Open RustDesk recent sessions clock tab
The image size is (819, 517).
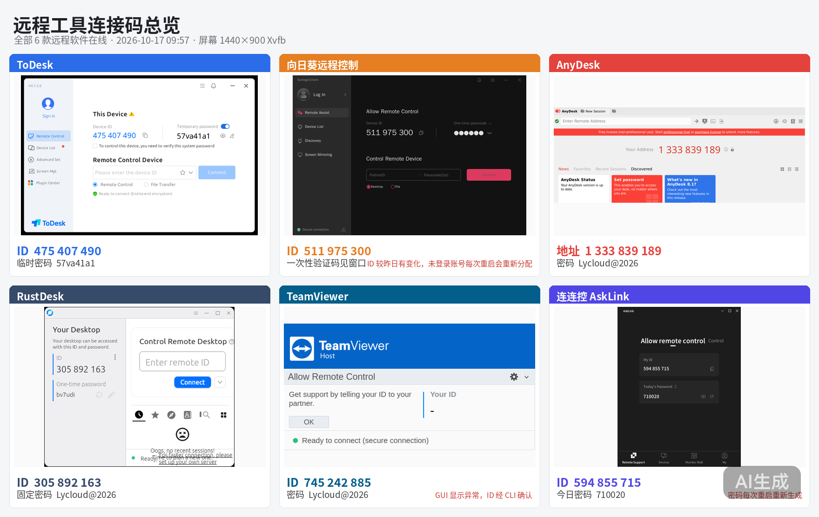(x=139, y=414)
